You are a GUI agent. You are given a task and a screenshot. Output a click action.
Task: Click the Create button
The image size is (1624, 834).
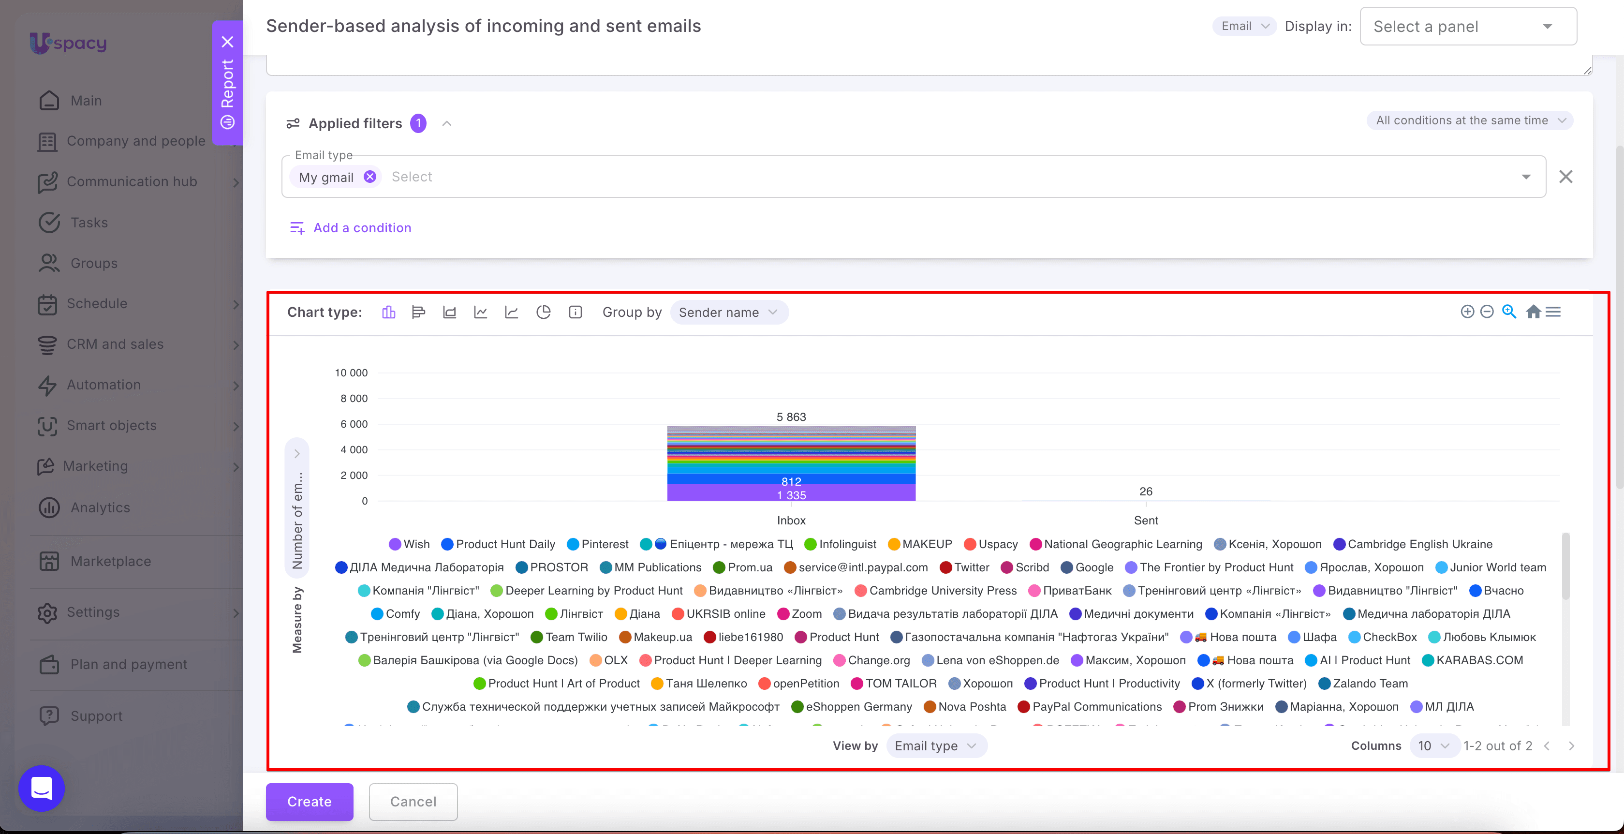click(310, 801)
